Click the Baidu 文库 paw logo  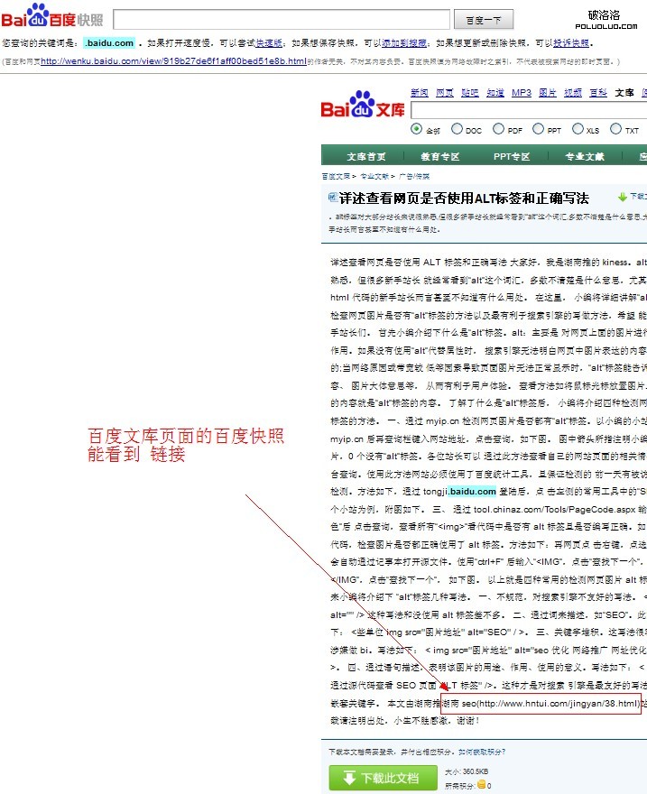coord(363,106)
